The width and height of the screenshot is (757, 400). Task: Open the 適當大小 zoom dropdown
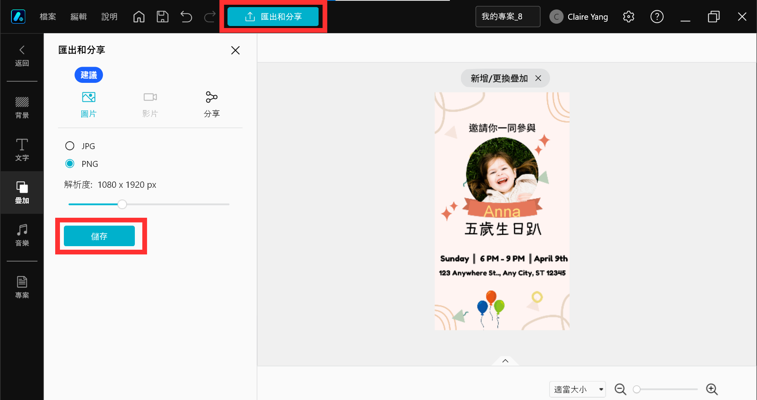(577, 389)
